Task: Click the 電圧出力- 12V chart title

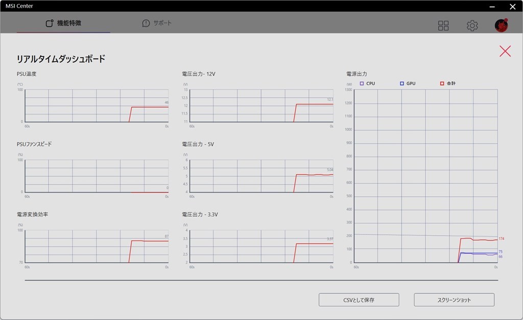Action: [199, 74]
